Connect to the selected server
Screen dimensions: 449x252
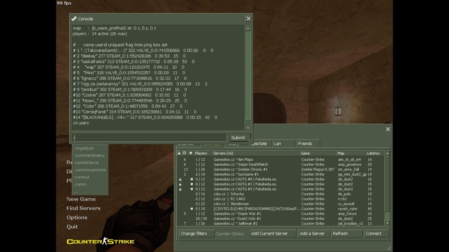[376, 234]
